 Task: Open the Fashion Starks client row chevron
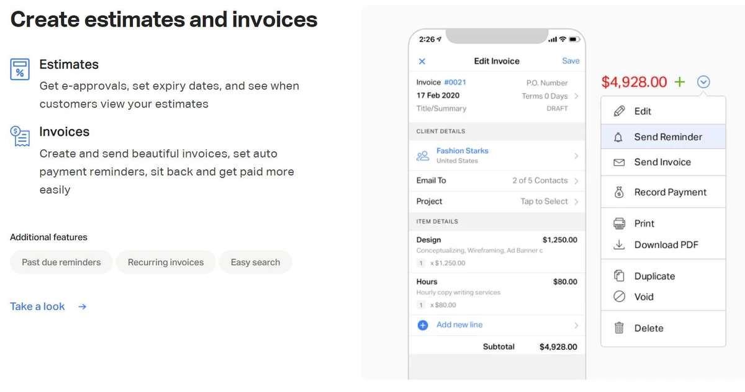[x=577, y=156]
